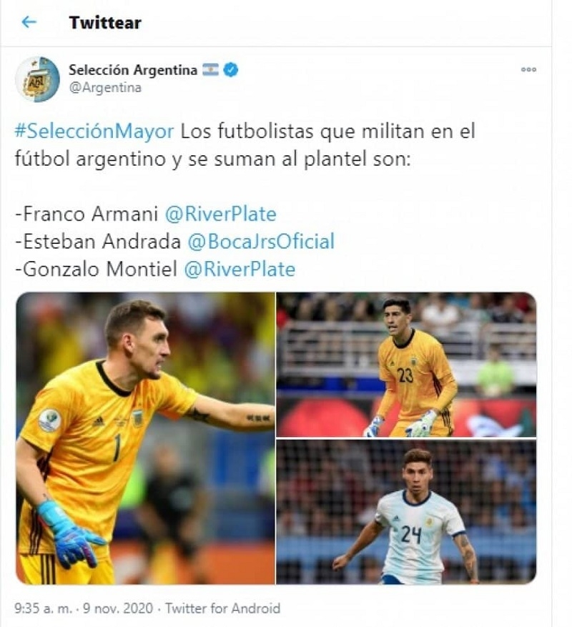This screenshot has height=627, width=572.
Task: Click the Selección Argentina display name
Action: pos(133,70)
